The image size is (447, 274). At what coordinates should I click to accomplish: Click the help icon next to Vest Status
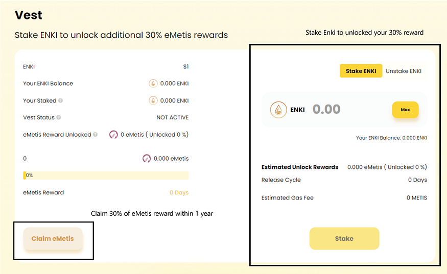pyautogui.click(x=59, y=117)
